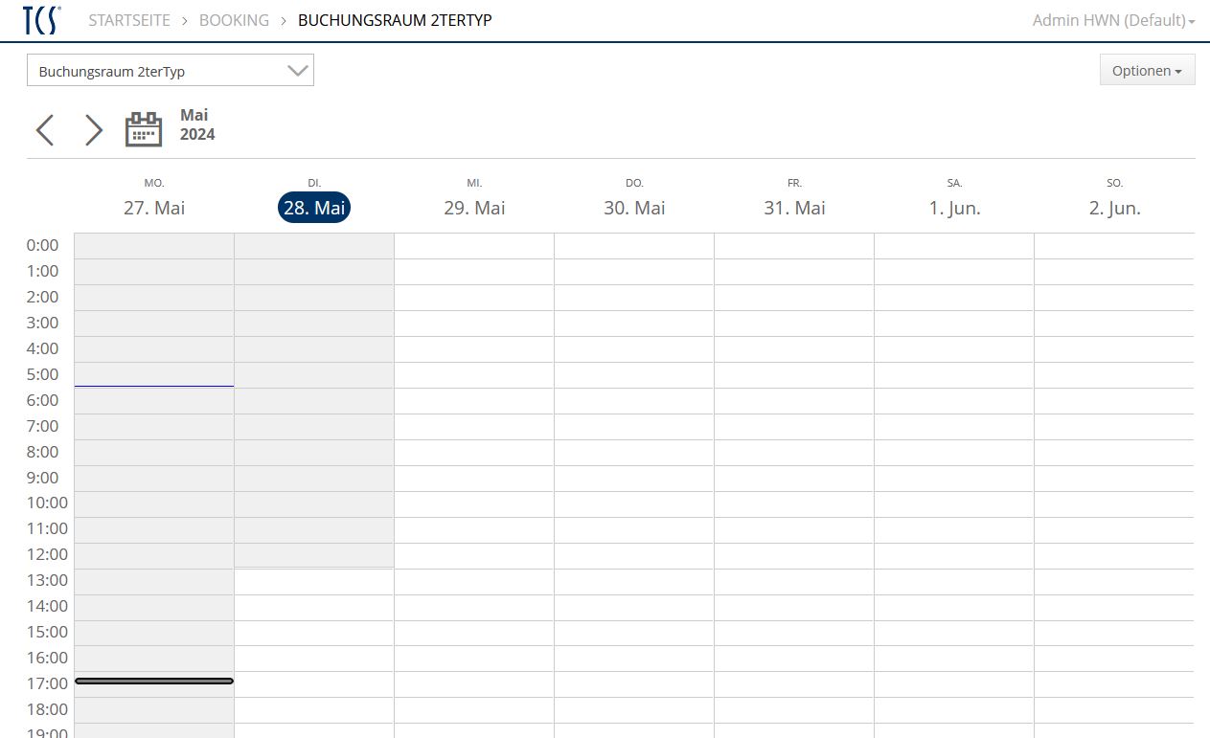
Task: Open the Admin HWN (Default) user menu
Action: tap(1113, 20)
